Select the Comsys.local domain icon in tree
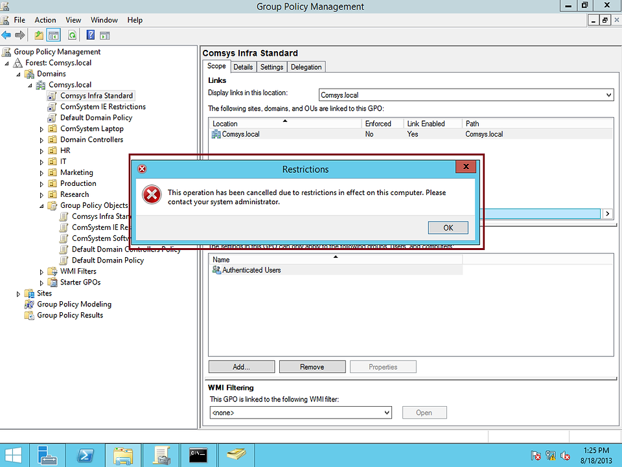 (x=41, y=85)
